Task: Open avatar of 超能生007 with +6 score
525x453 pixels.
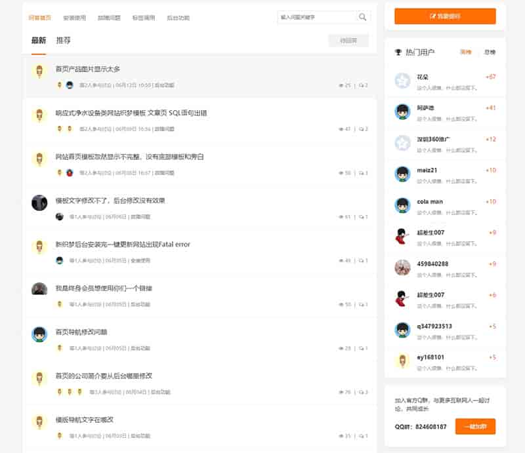Action: 402,299
